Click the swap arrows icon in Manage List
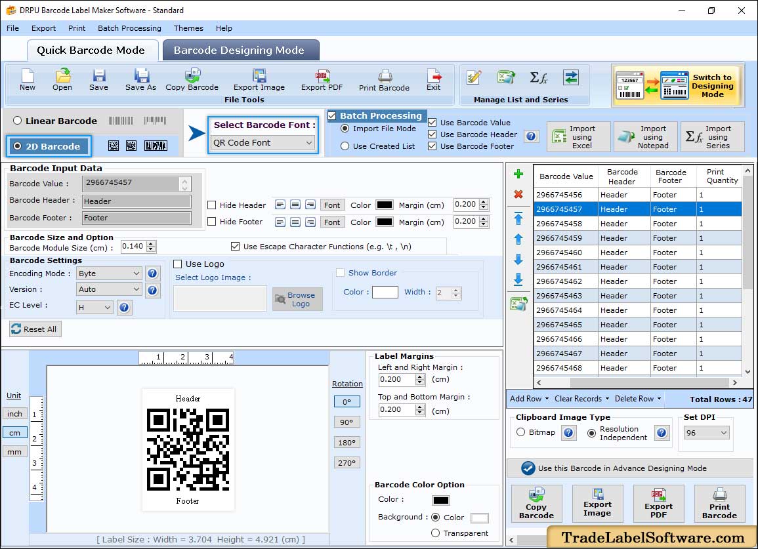The height and width of the screenshot is (549, 758). (x=571, y=77)
